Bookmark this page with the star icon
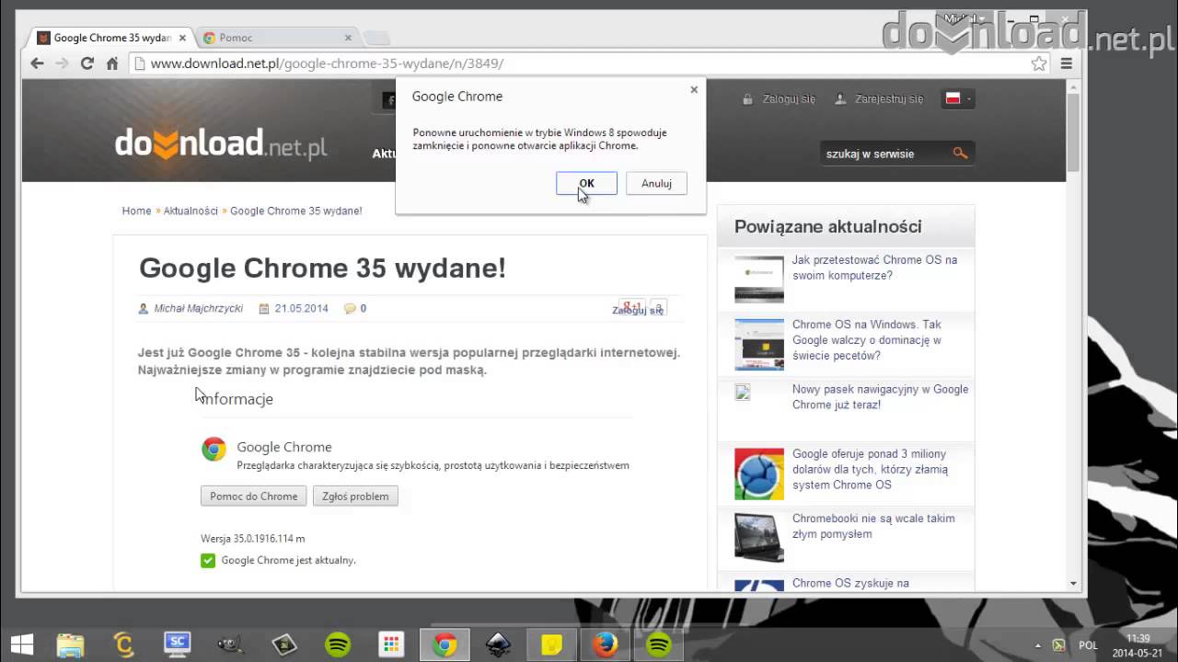1178x662 pixels. point(1039,63)
